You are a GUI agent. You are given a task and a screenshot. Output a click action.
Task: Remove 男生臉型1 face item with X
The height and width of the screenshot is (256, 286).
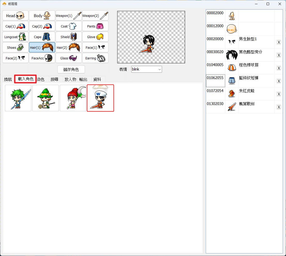[x=279, y=42]
